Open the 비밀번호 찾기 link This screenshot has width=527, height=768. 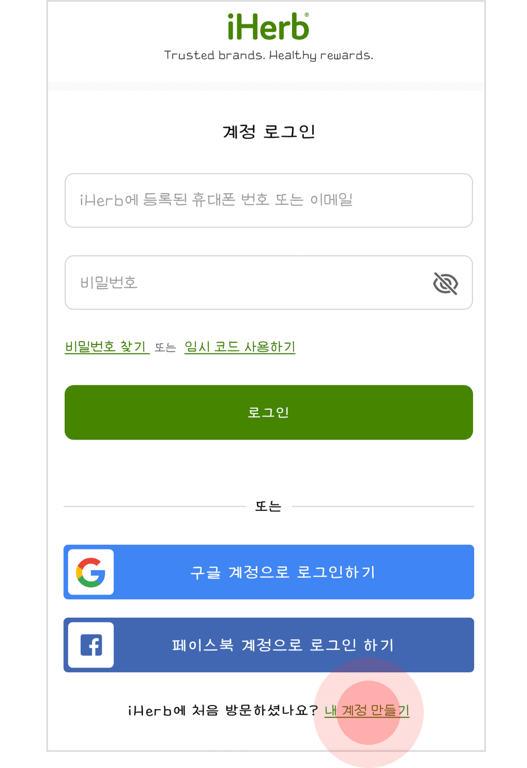coord(107,347)
